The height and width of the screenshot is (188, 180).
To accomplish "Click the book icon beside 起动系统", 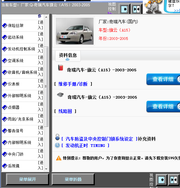I will [x=5, y=37].
